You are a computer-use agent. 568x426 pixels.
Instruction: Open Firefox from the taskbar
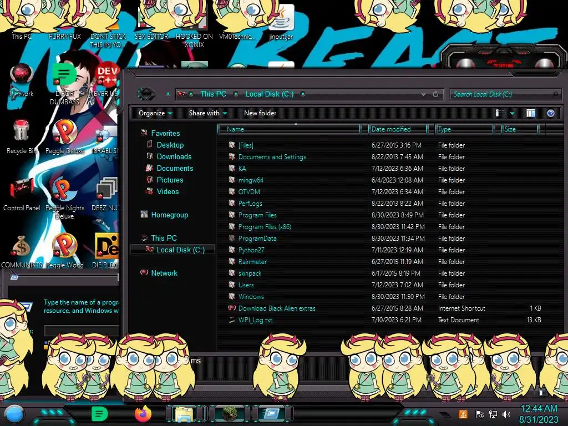tap(143, 414)
